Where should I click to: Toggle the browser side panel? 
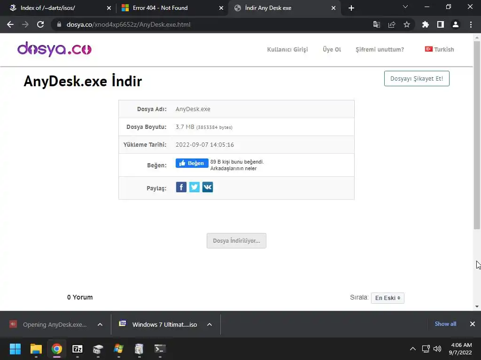point(441,24)
